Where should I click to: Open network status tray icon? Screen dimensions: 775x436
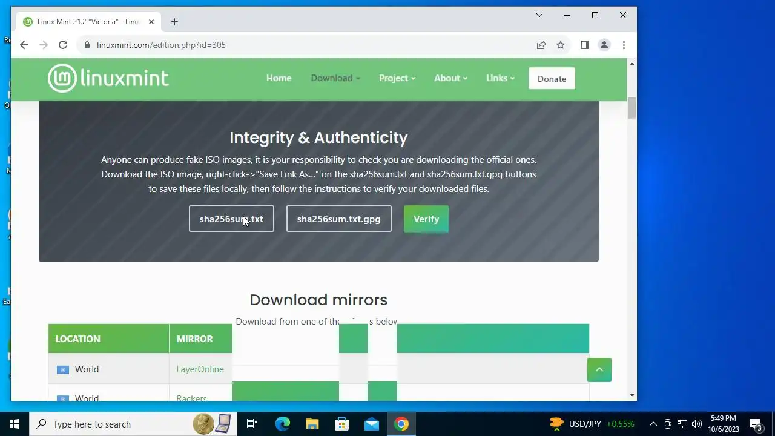pyautogui.click(x=682, y=424)
